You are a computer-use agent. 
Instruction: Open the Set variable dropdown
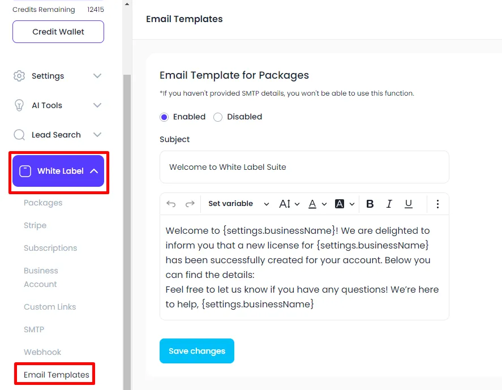click(x=238, y=204)
